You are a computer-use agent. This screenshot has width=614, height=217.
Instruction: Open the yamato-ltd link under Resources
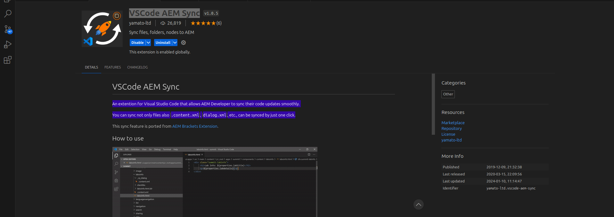[x=452, y=140]
